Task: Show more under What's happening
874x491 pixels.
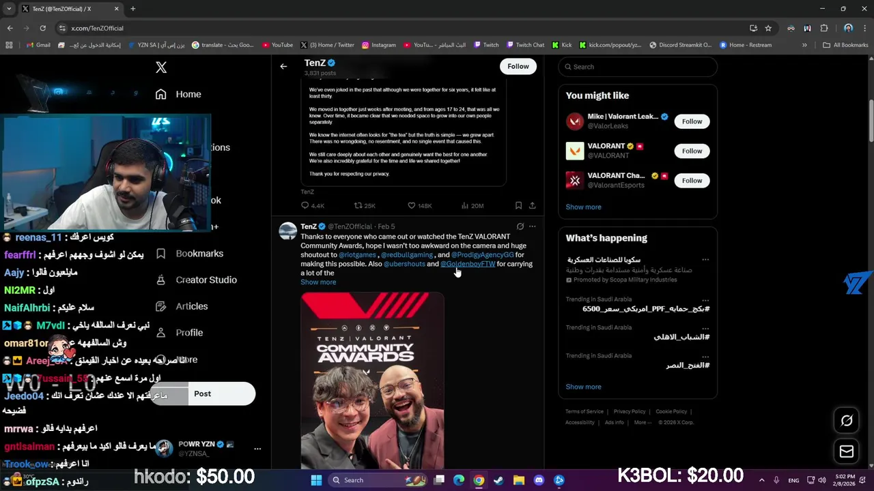Action: click(583, 387)
